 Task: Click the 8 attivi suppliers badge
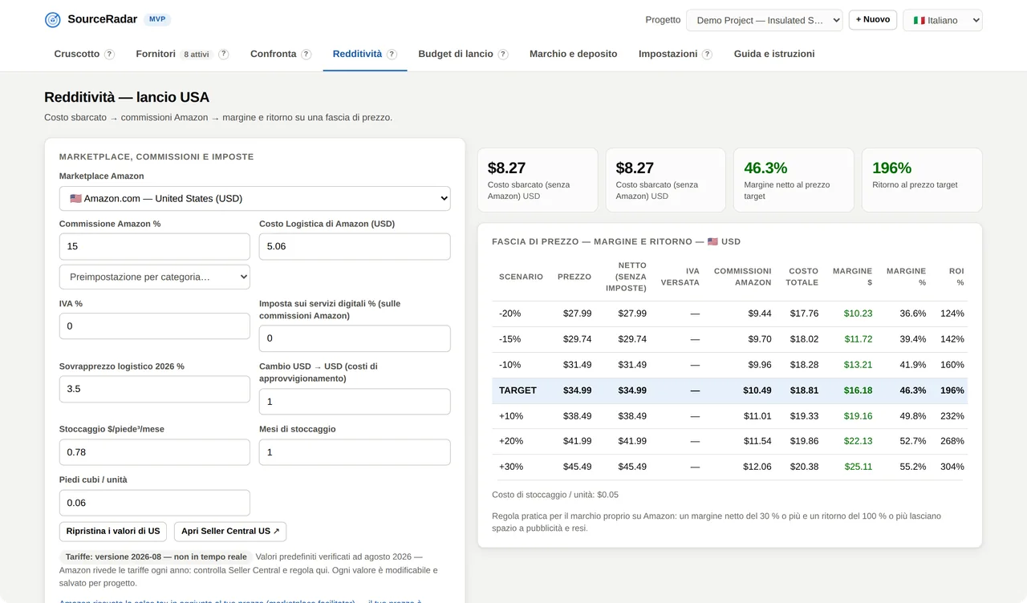tap(197, 55)
